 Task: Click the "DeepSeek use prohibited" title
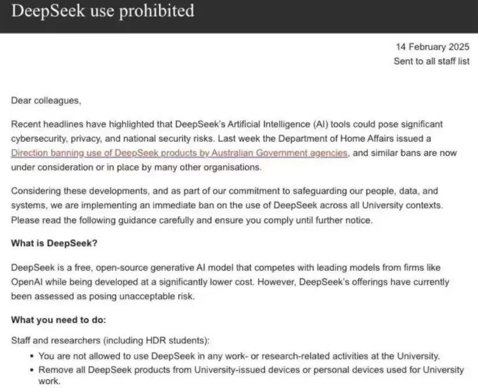pos(103,12)
